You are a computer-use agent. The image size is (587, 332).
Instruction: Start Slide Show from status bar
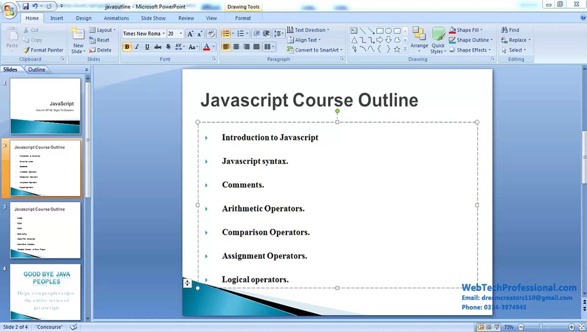497,327
